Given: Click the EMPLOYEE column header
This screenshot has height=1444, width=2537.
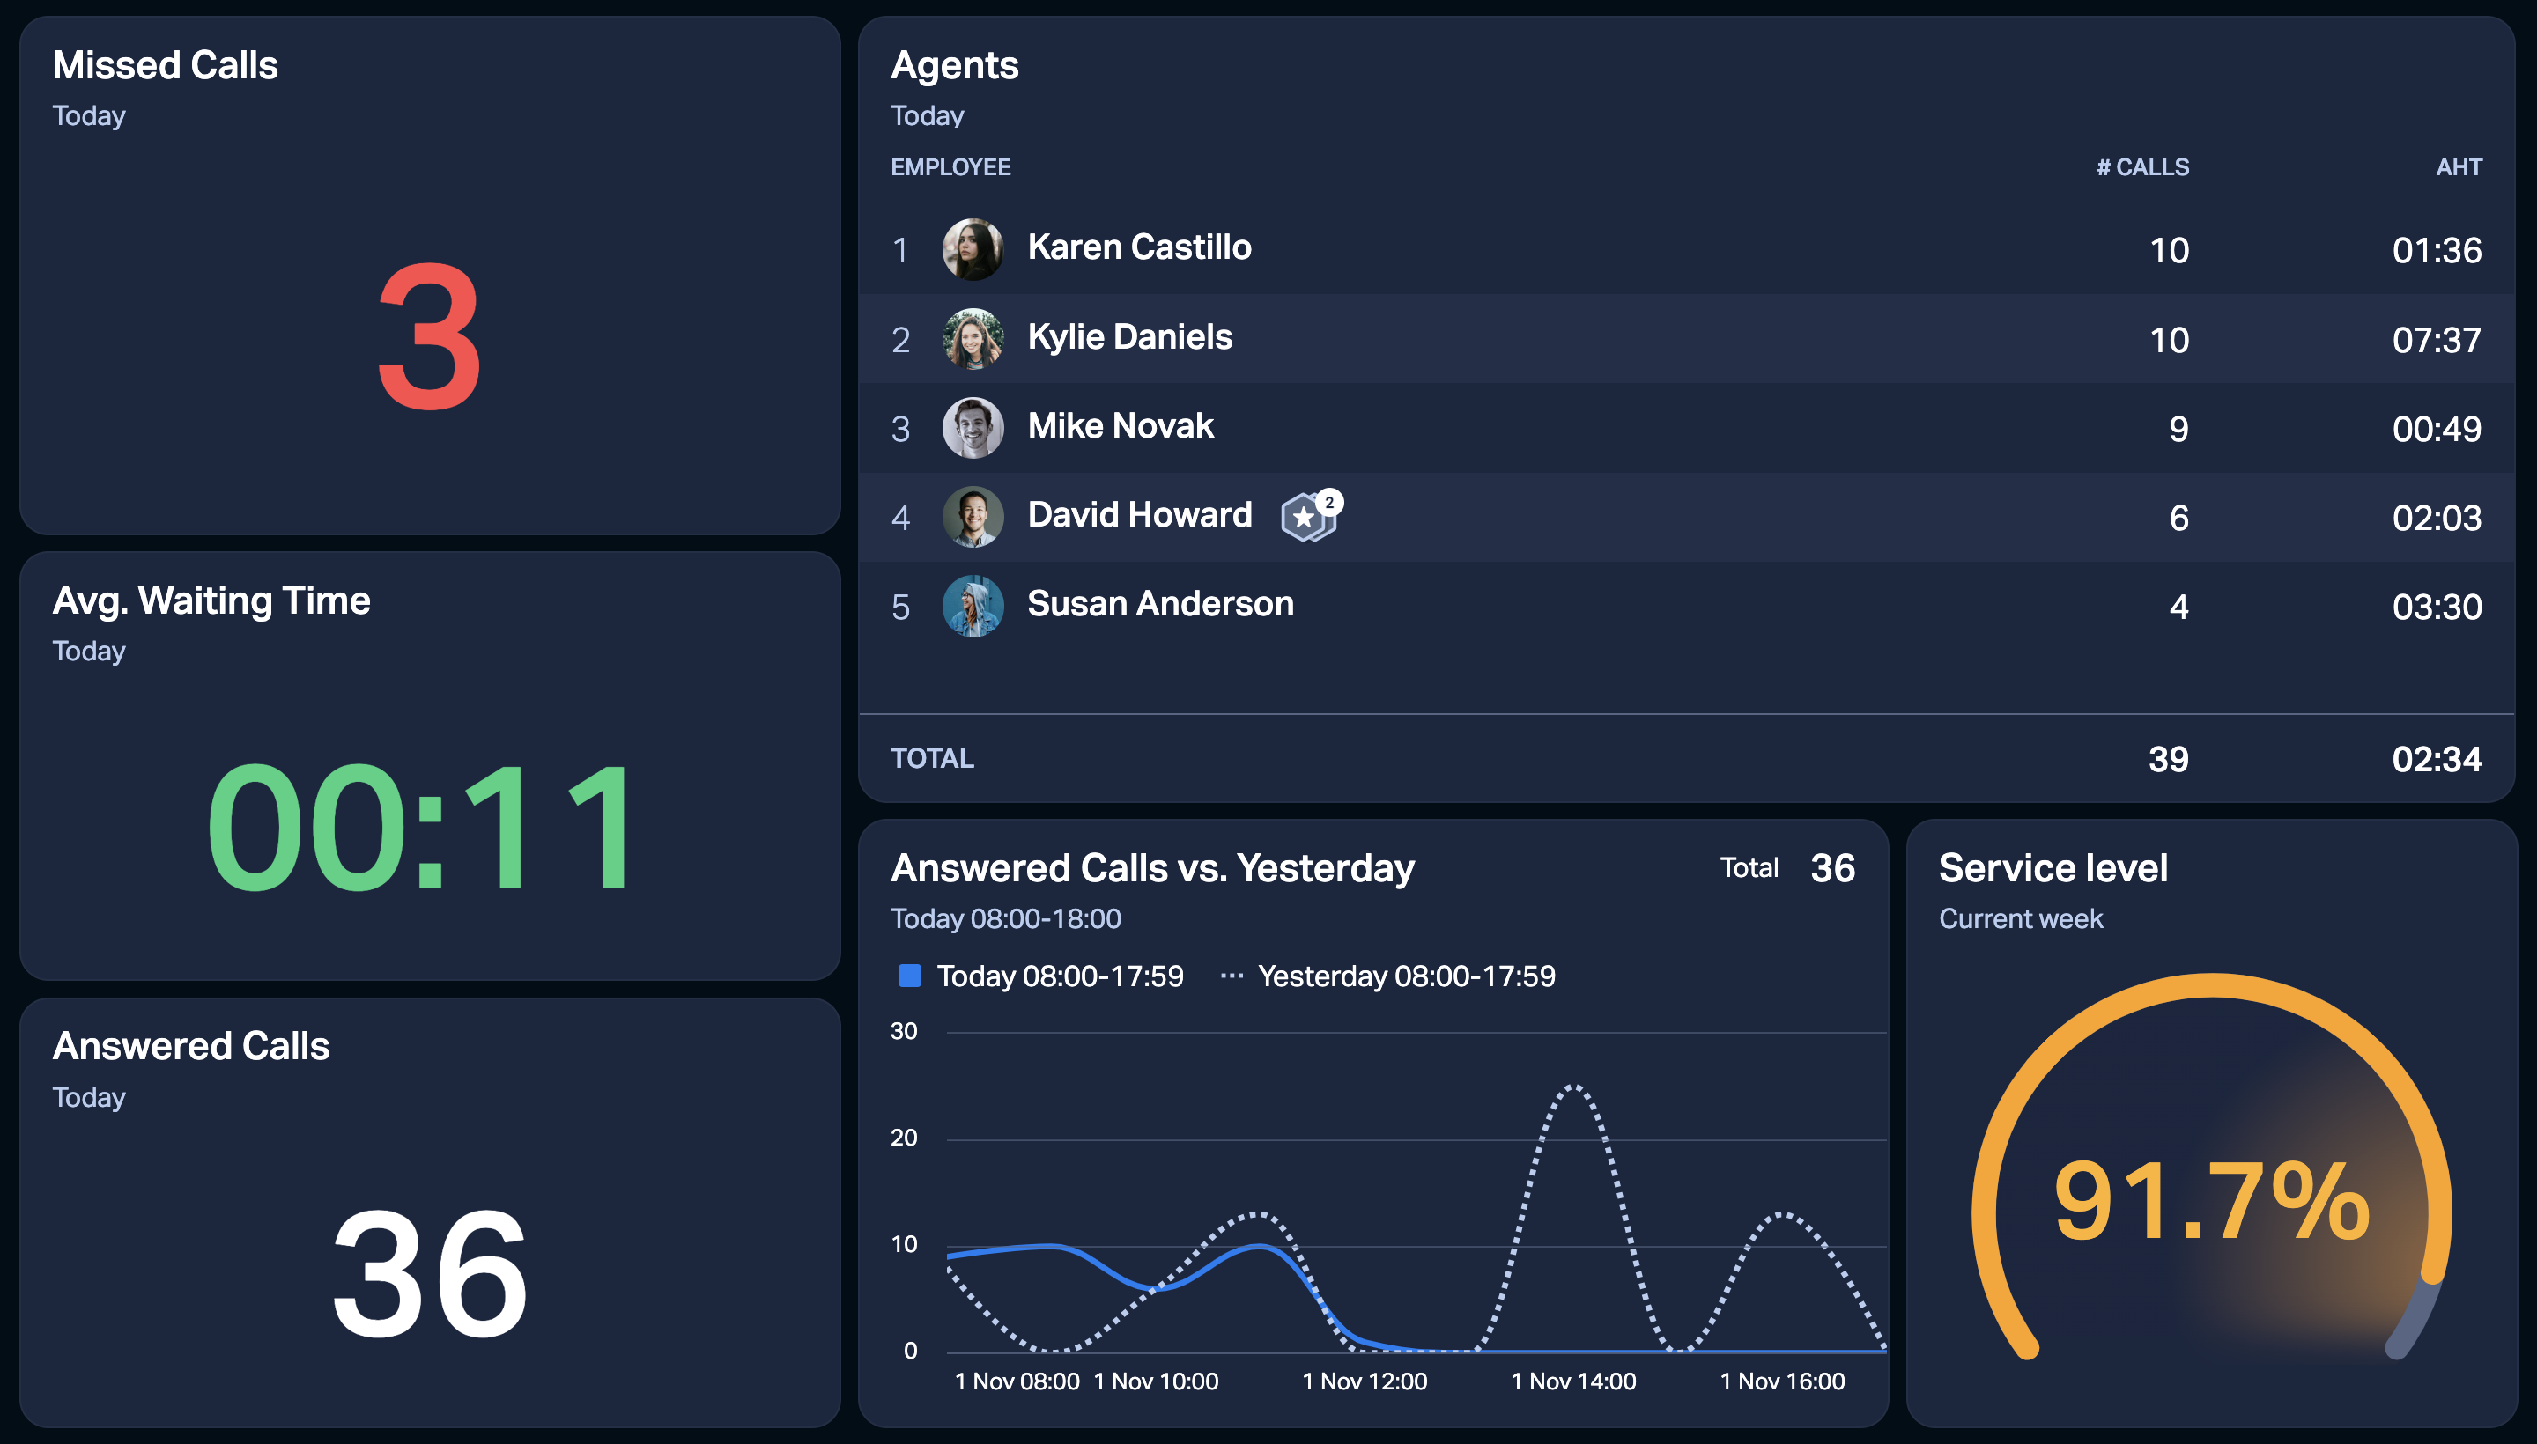Looking at the screenshot, I should [950, 166].
